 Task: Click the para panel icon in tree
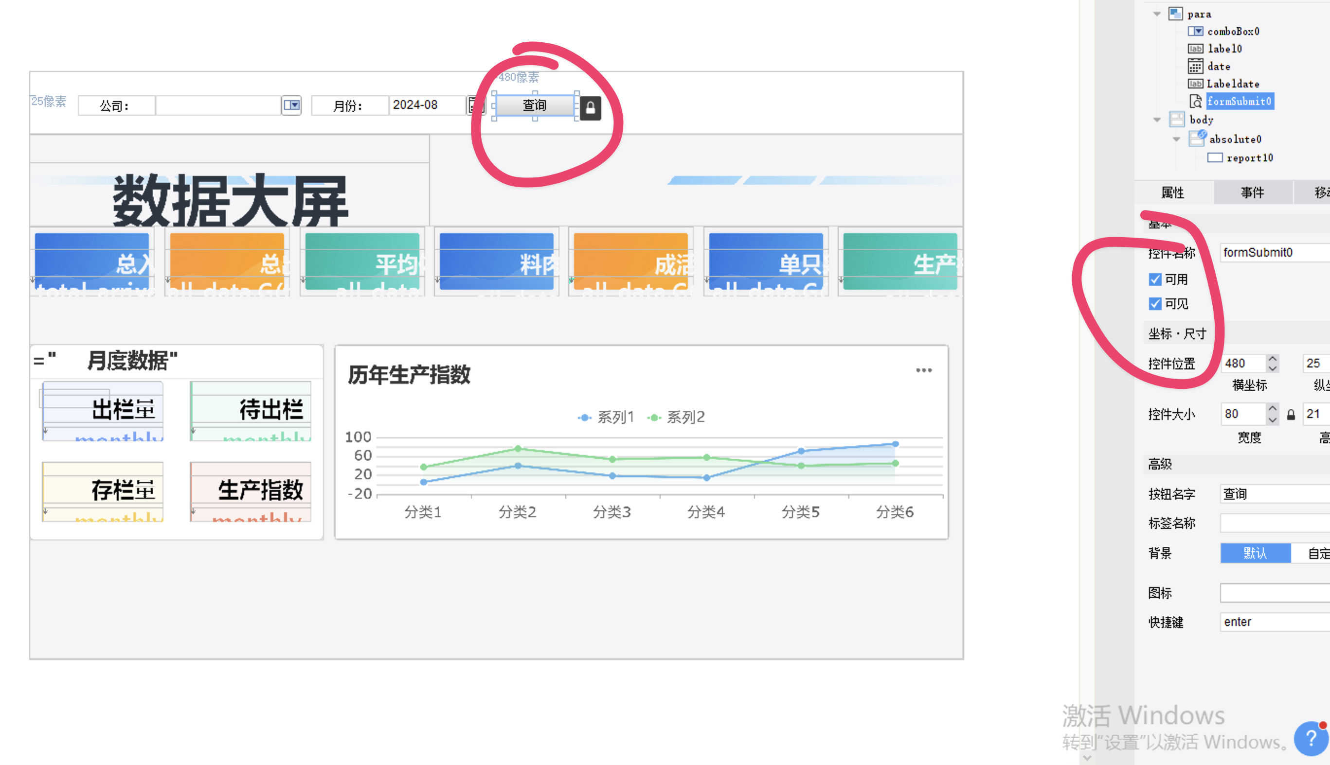tap(1175, 14)
